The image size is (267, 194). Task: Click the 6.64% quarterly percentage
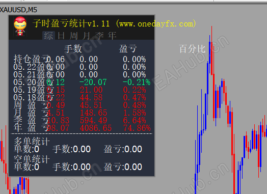(x=135, y=121)
